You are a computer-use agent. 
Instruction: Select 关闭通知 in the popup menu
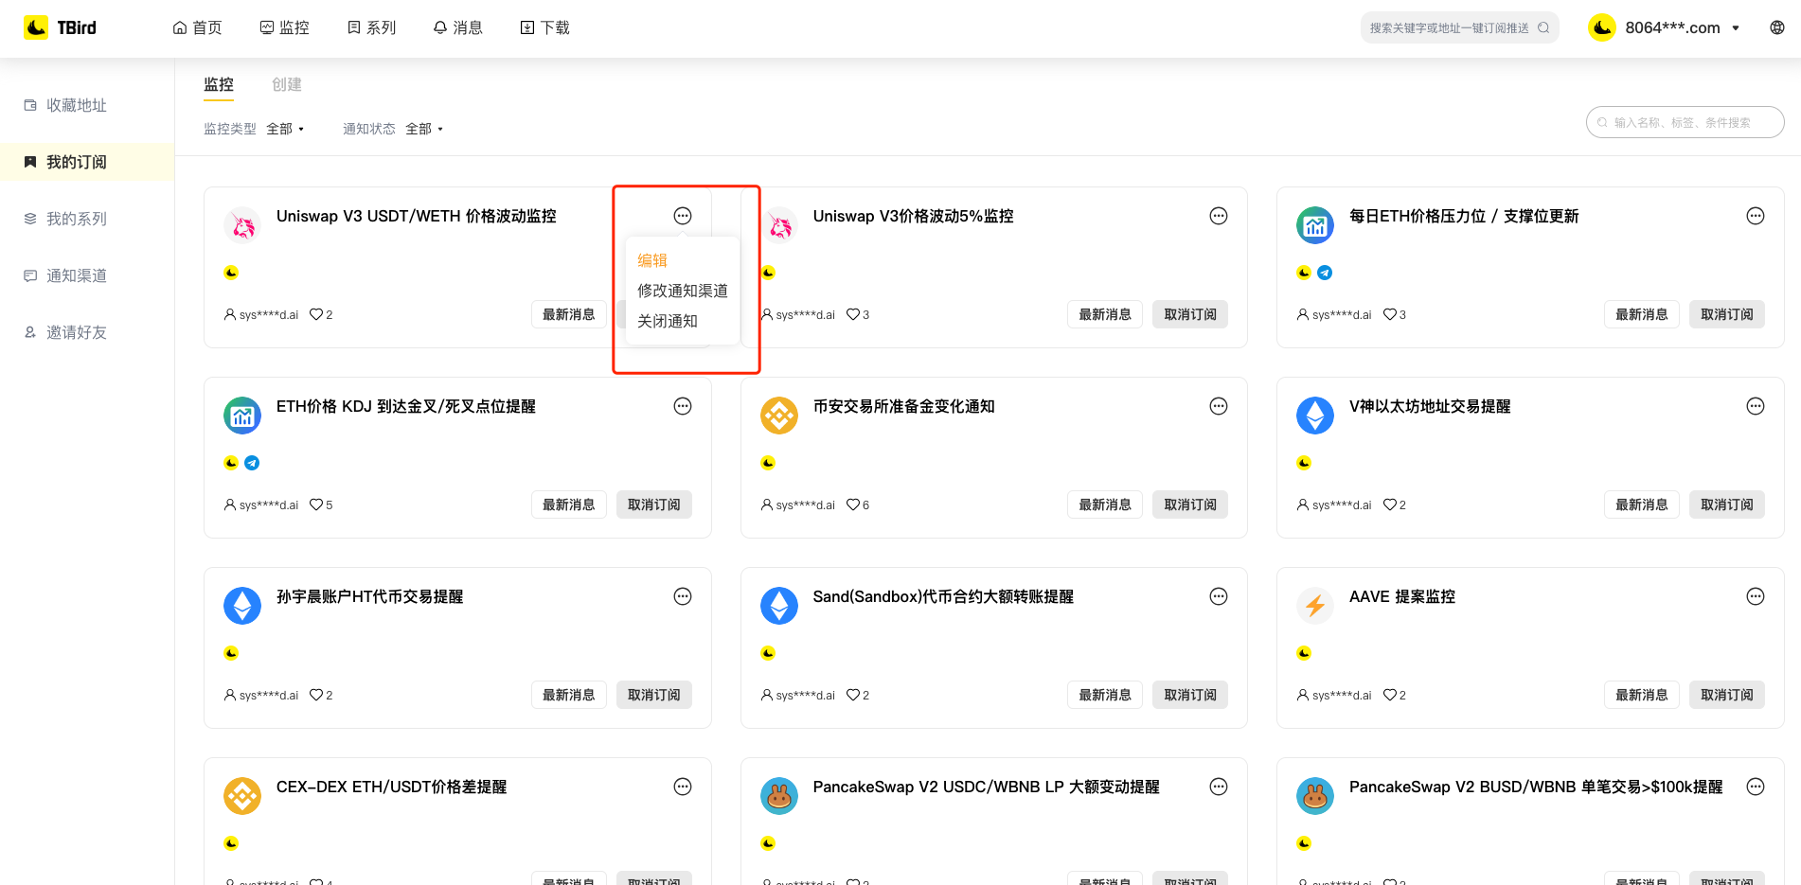click(667, 321)
